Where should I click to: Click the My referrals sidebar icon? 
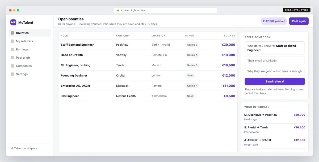pos(12,41)
